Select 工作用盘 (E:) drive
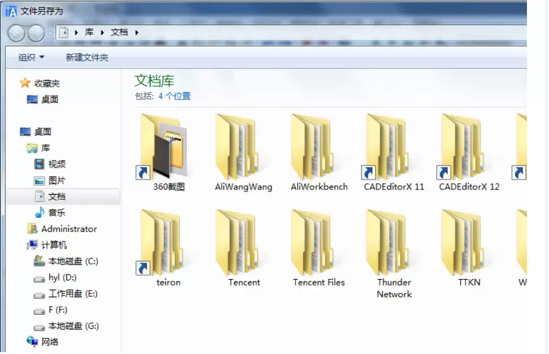Image resolution: width=549 pixels, height=354 pixels. (x=73, y=294)
